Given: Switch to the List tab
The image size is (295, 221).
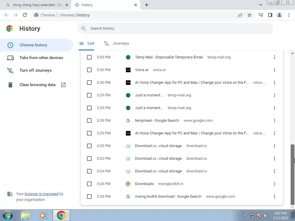Looking at the screenshot, I should [x=86, y=43].
